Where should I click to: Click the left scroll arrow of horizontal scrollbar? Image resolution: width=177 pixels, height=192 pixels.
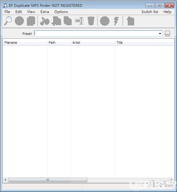click(5, 180)
